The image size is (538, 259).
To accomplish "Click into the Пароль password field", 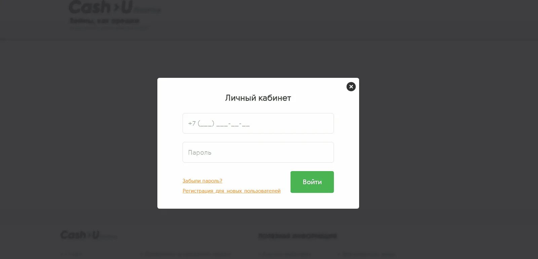I will [x=258, y=152].
